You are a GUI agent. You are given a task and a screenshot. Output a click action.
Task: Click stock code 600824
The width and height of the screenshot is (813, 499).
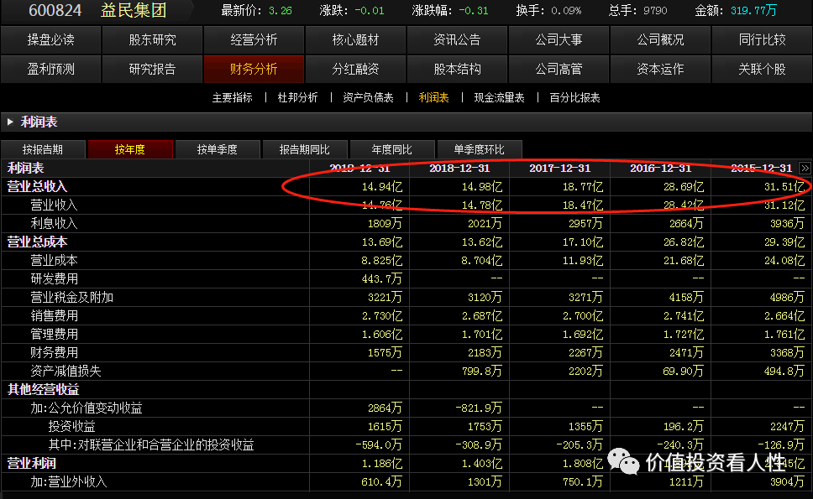pos(55,10)
